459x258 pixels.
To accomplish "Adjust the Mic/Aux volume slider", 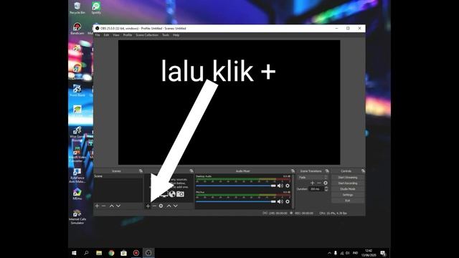I will [x=236, y=201].
